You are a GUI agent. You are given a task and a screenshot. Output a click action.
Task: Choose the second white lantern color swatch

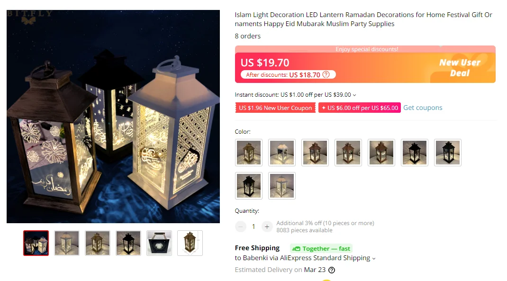[282, 153]
